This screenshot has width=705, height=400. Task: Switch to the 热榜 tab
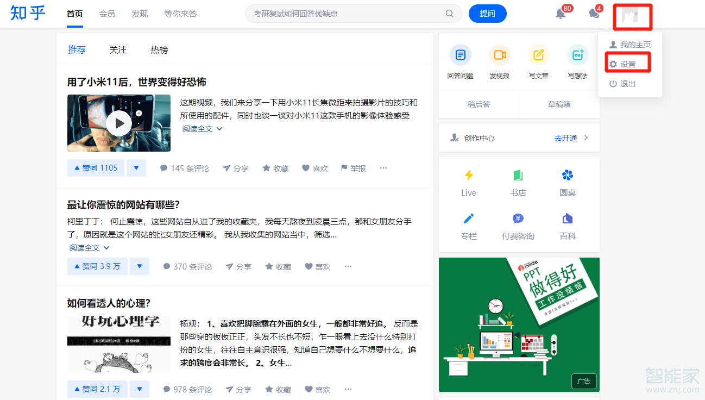tap(159, 49)
